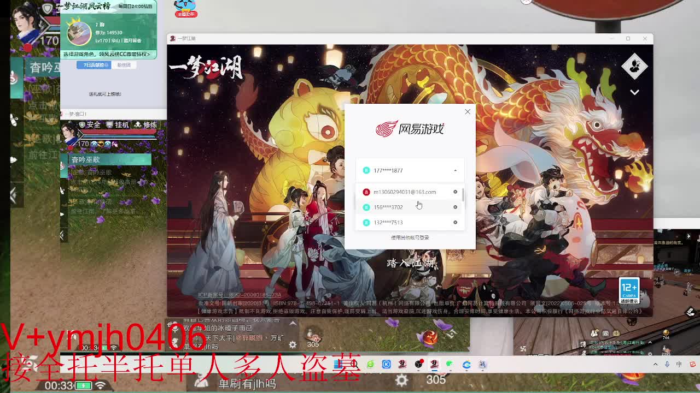Remove 132****7513 saved account
Image resolution: width=700 pixels, height=393 pixels.
click(x=455, y=222)
